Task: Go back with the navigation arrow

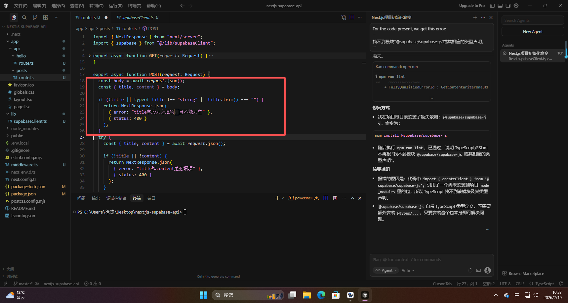Action: (182, 6)
